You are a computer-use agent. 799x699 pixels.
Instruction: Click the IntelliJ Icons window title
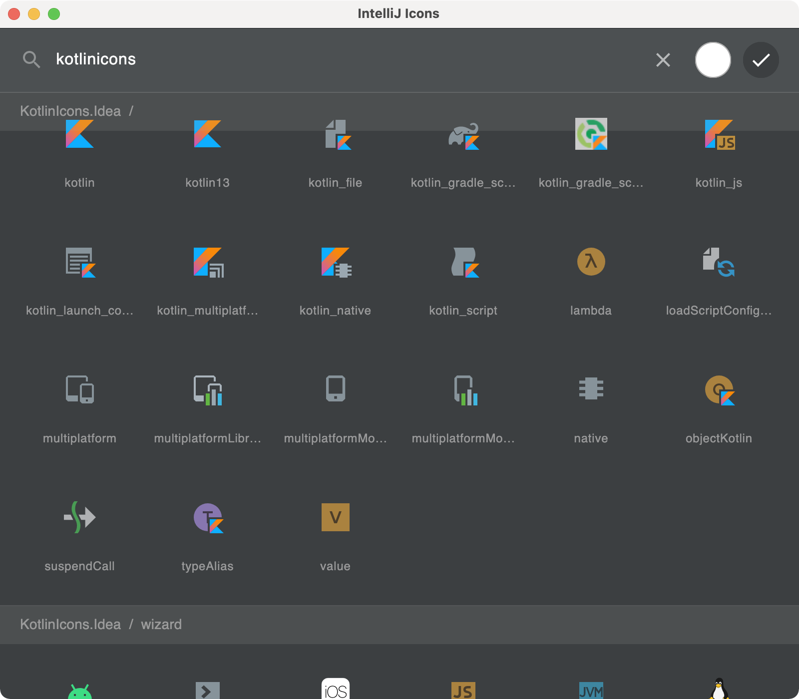399,13
